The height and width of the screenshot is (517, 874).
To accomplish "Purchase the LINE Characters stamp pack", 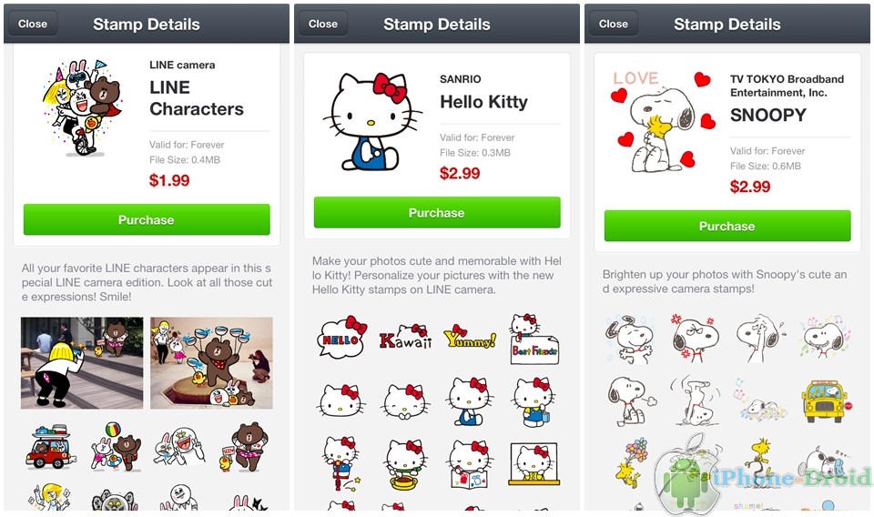I will 147,219.
